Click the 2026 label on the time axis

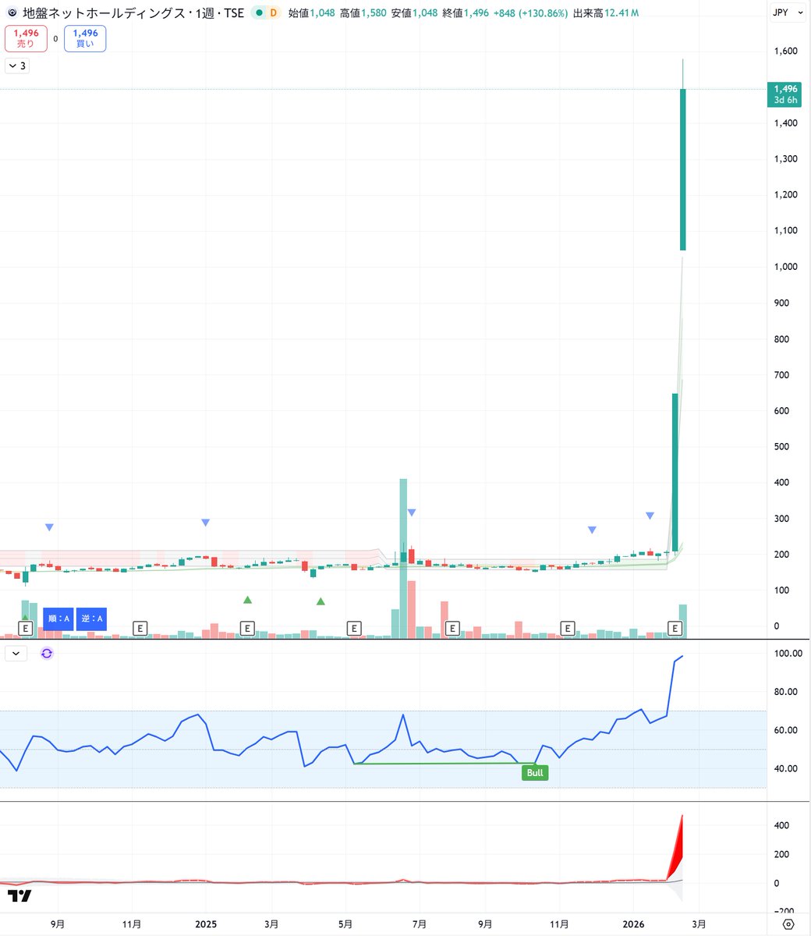pos(634,924)
